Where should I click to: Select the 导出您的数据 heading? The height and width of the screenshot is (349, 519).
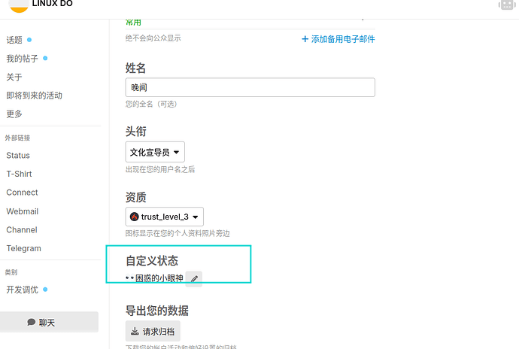157,311
